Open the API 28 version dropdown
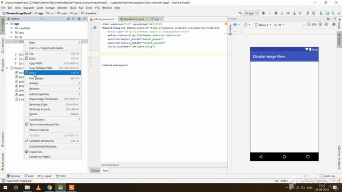 pyautogui.click(x=279, y=25)
